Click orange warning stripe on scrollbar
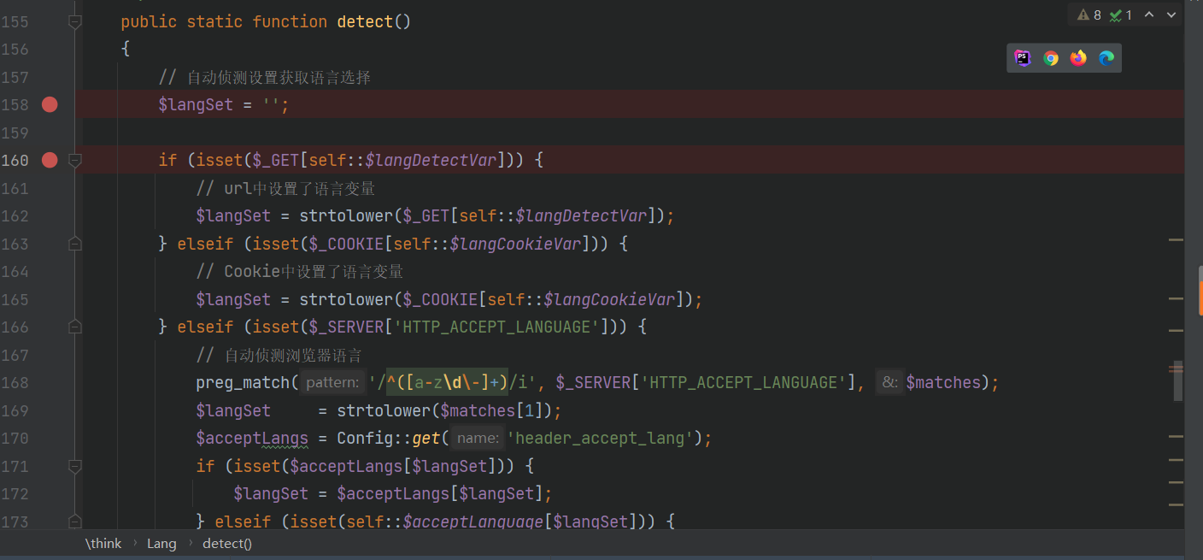This screenshot has height=560, width=1203. point(1201,297)
